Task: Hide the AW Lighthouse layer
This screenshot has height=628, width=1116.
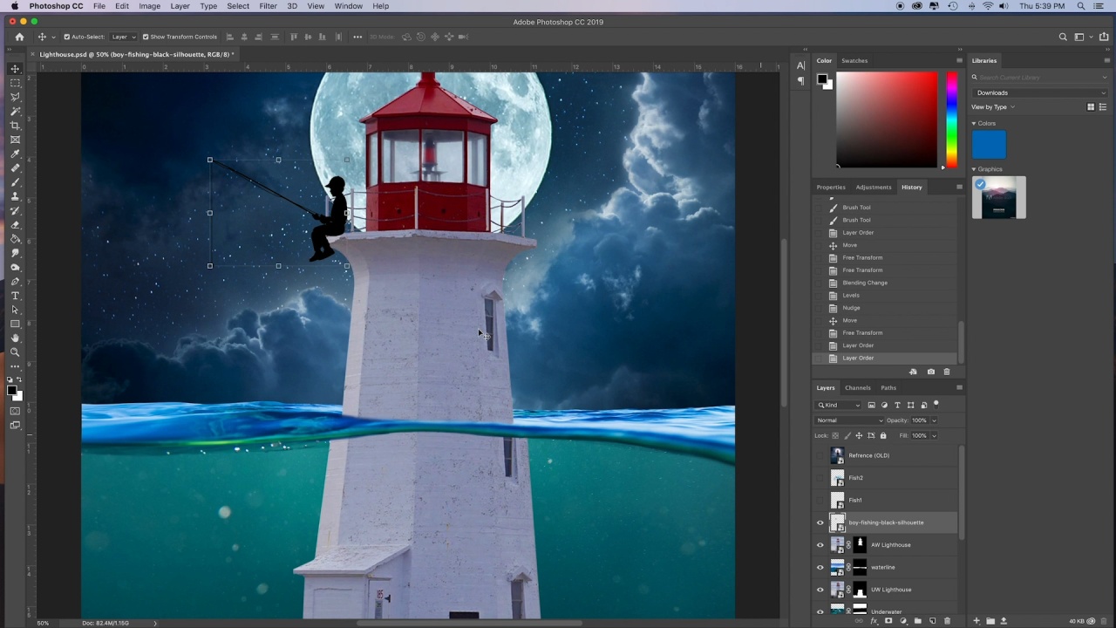Action: [x=820, y=545]
